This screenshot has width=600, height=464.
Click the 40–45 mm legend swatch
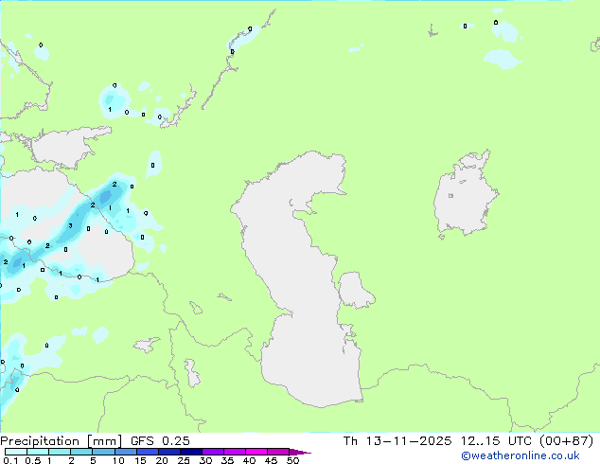pos(256,452)
